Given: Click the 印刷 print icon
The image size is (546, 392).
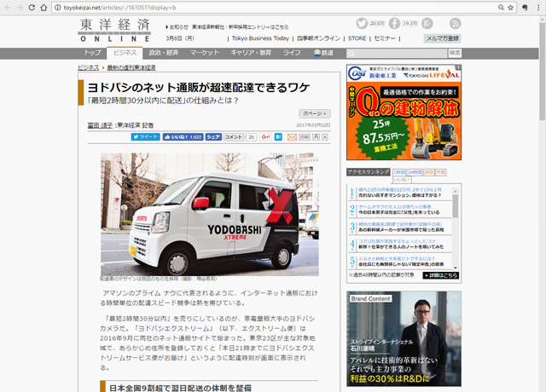Looking at the screenshot, I should coord(303,136).
